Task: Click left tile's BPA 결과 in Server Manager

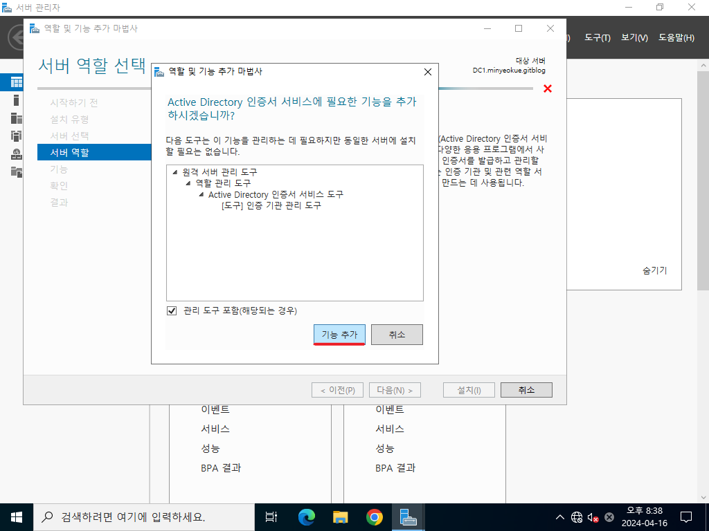Action: pos(221,468)
